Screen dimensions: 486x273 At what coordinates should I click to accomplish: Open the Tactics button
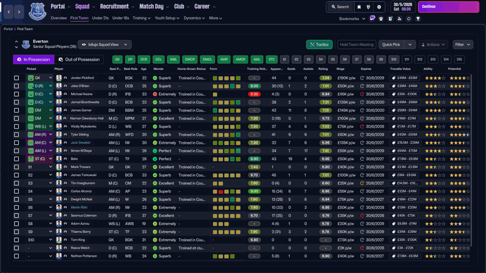tap(320, 44)
